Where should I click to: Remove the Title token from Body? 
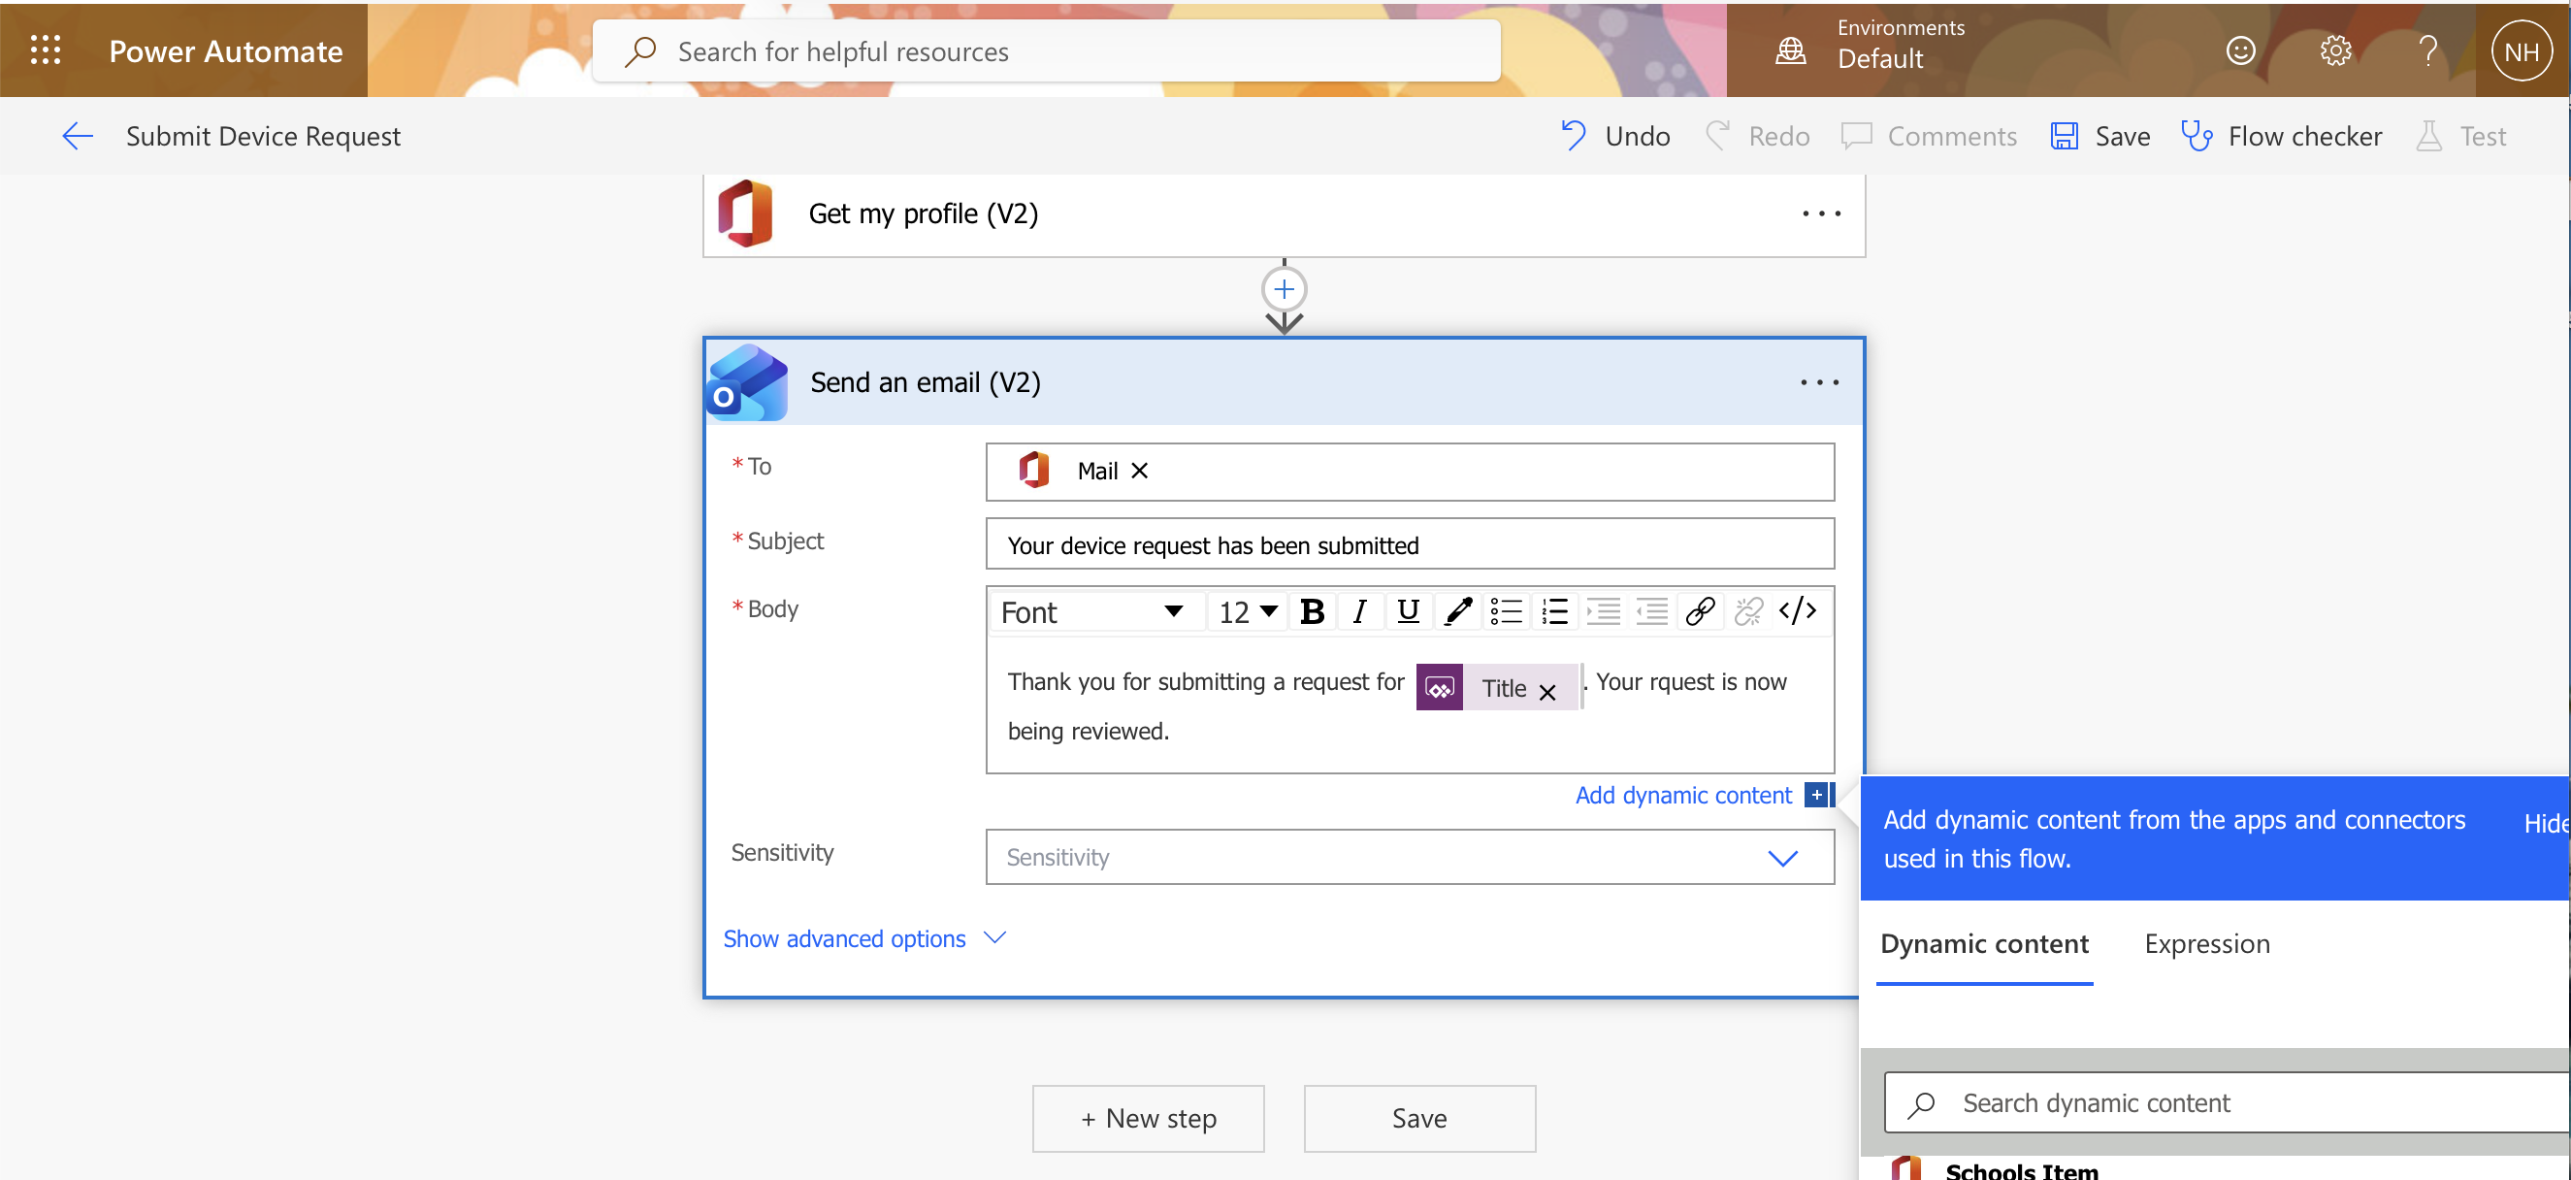click(1547, 691)
